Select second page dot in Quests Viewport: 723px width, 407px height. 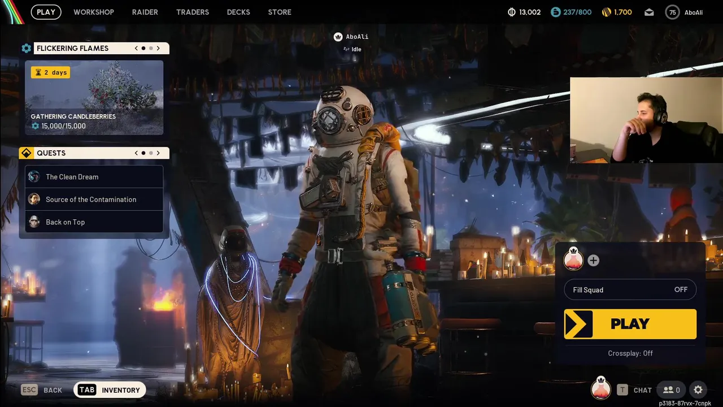(x=151, y=153)
